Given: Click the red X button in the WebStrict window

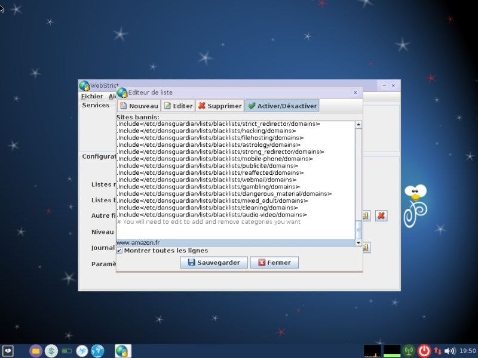Looking at the screenshot, I should 381,215.
